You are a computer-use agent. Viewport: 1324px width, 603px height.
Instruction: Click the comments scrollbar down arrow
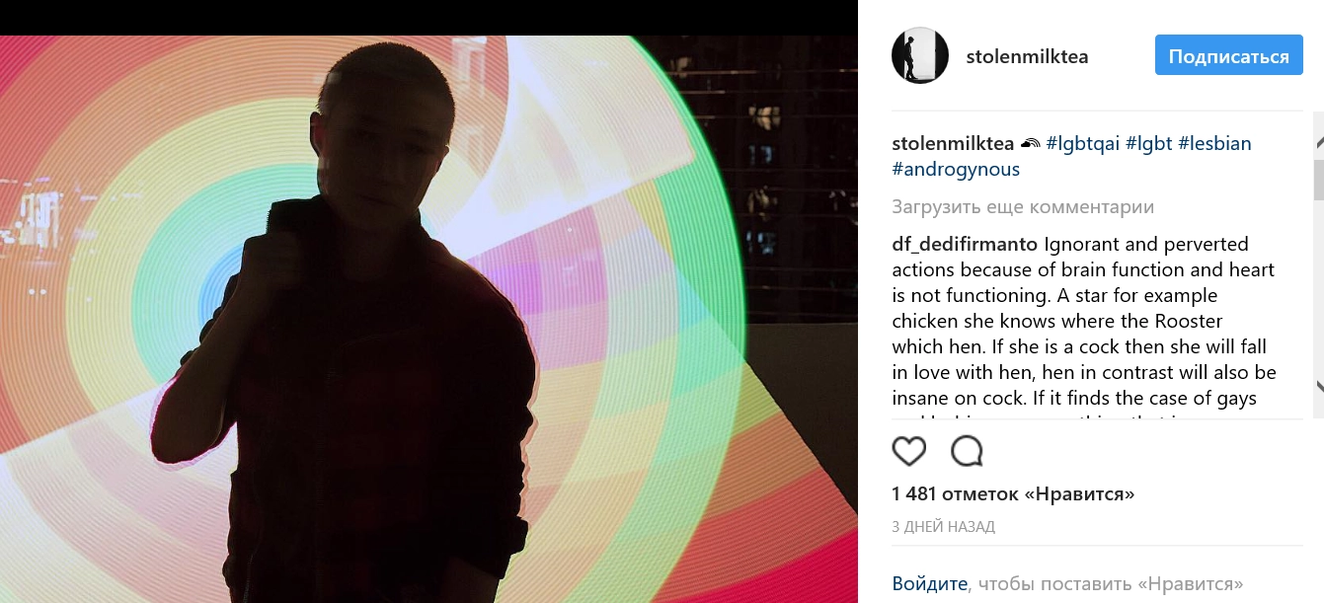click(1319, 386)
